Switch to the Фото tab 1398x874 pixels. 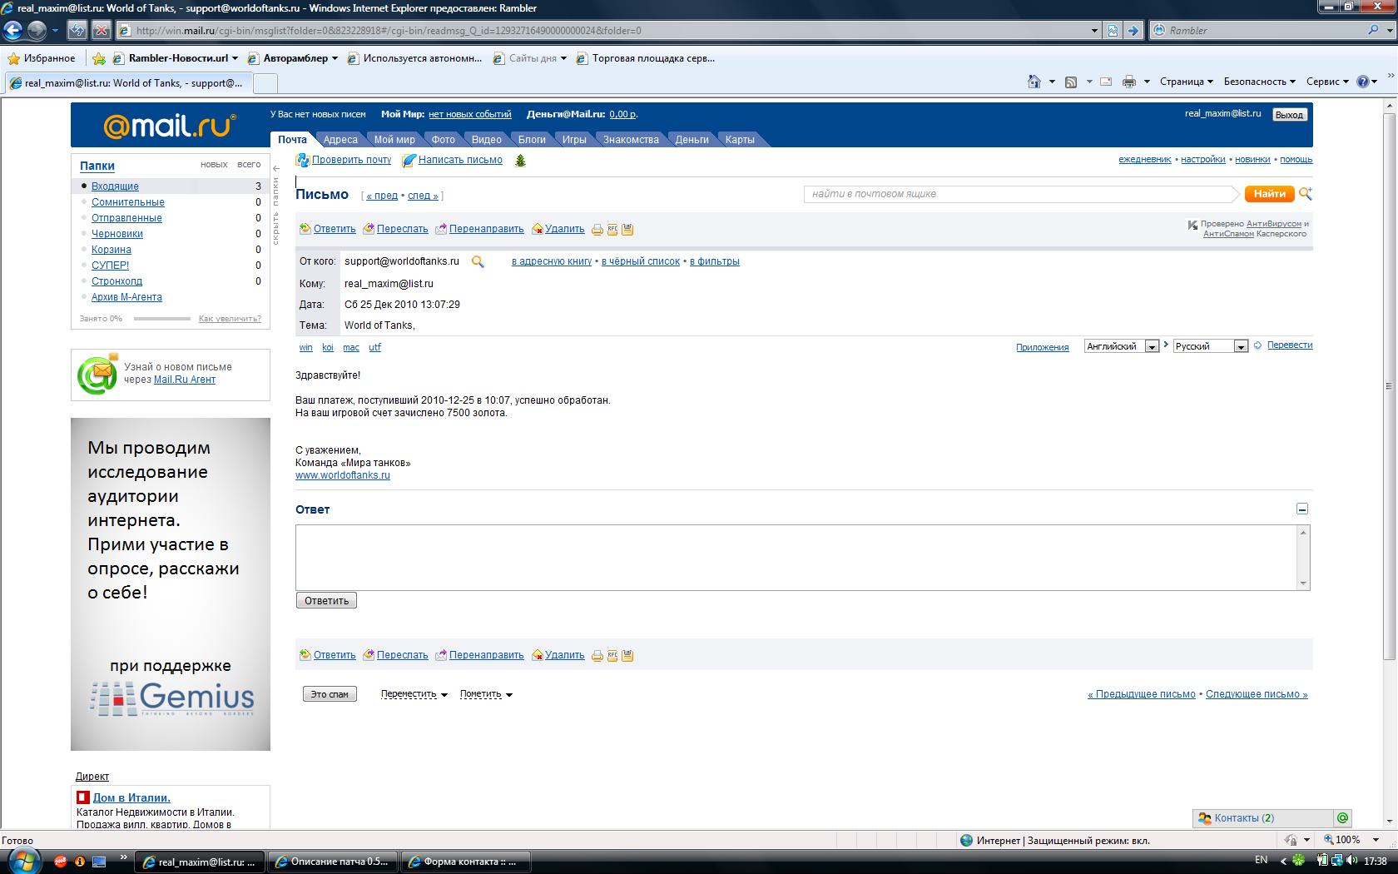(x=443, y=140)
